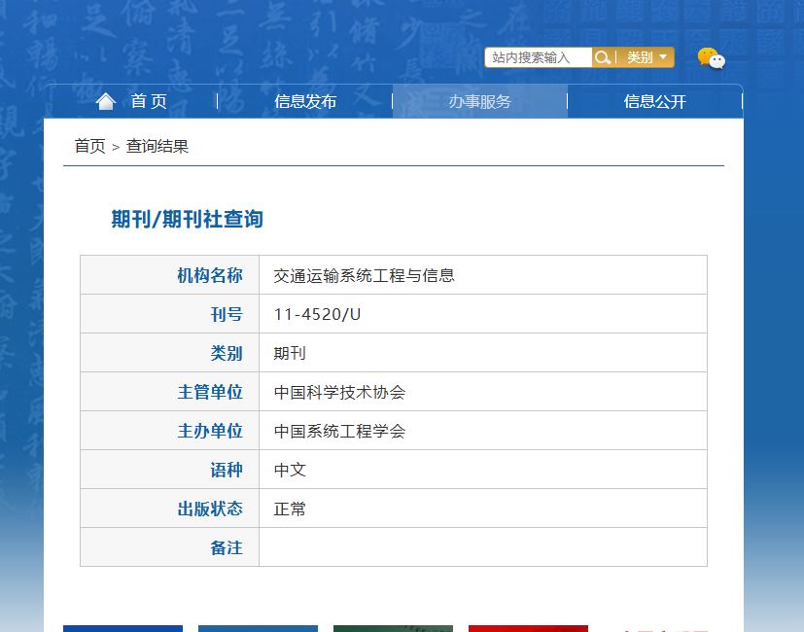This screenshot has height=632, width=804.
Task: Select the 类别 table row label
Action: [x=227, y=353]
